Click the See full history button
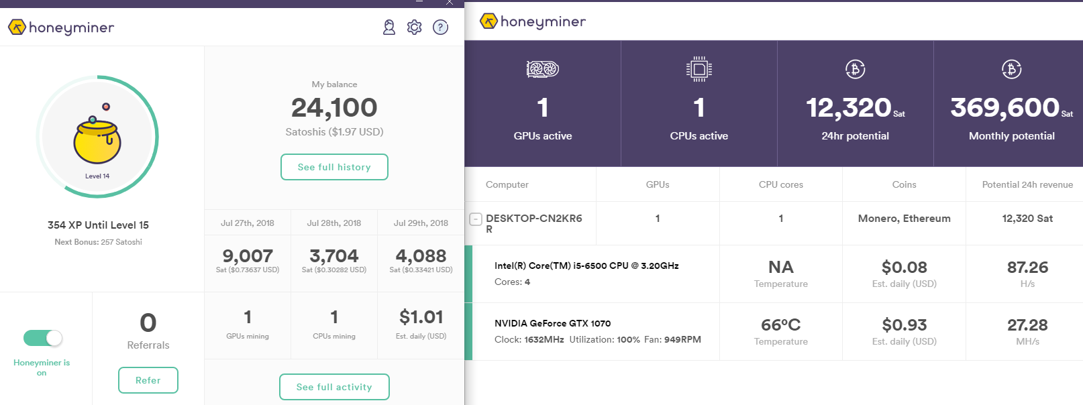The width and height of the screenshot is (1083, 405). (334, 167)
